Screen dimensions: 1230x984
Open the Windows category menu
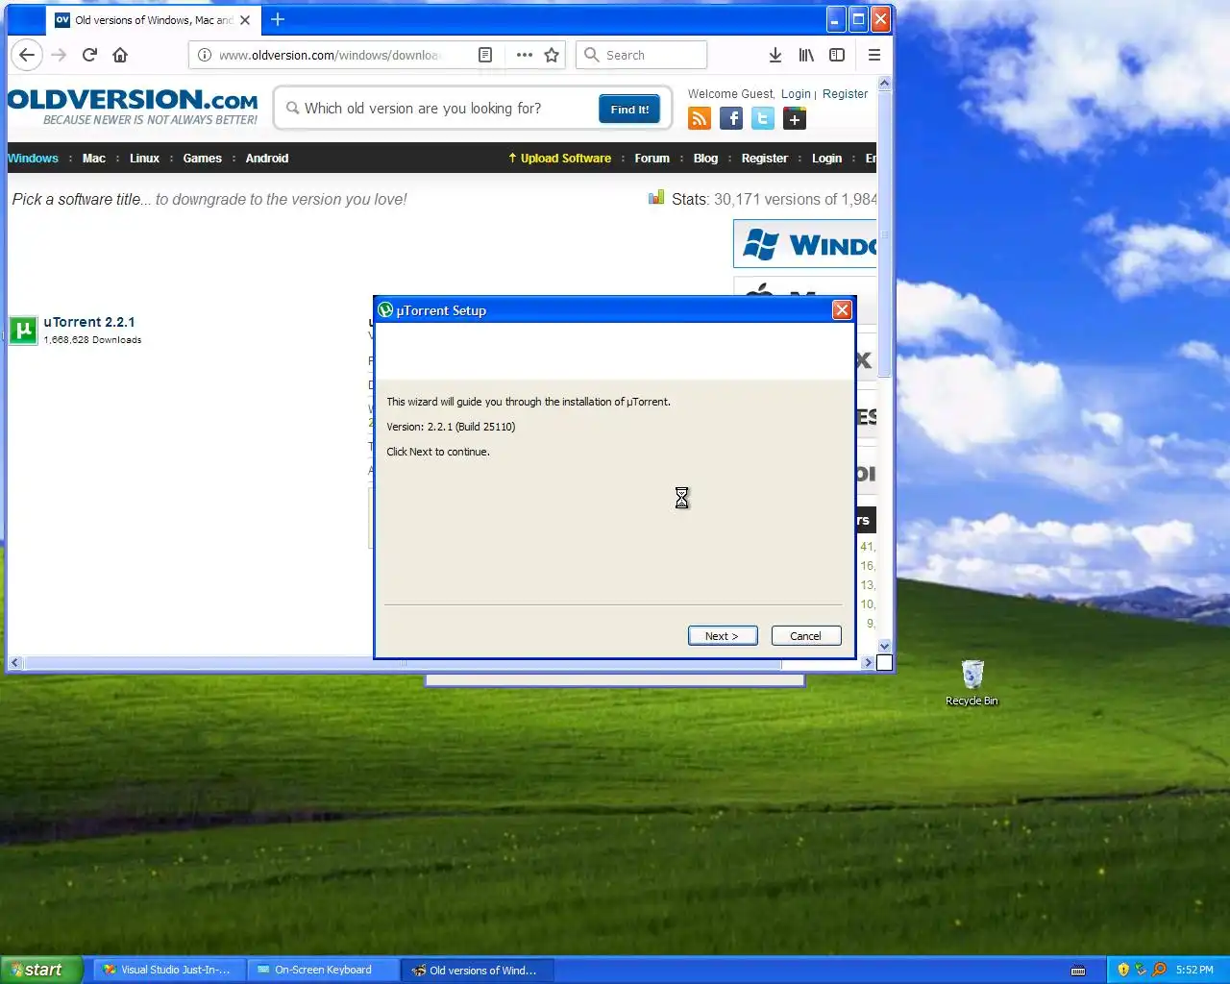pos(33,159)
